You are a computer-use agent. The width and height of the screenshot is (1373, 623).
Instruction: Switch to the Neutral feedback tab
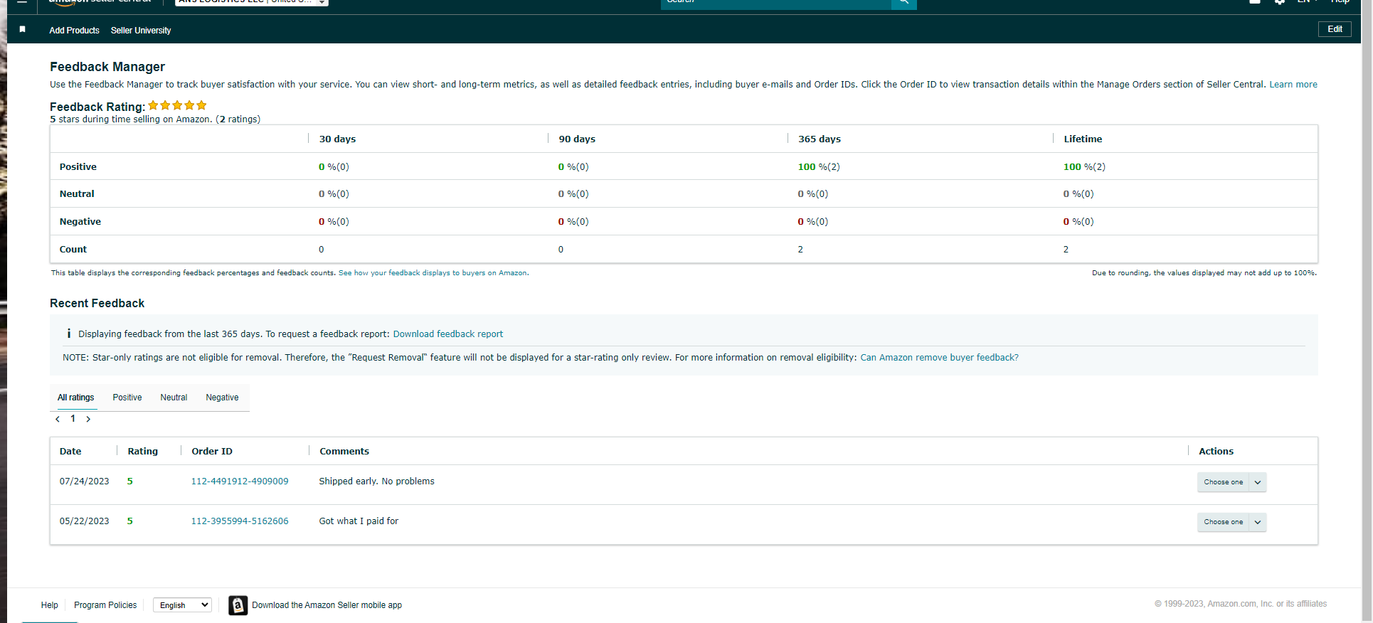point(174,398)
